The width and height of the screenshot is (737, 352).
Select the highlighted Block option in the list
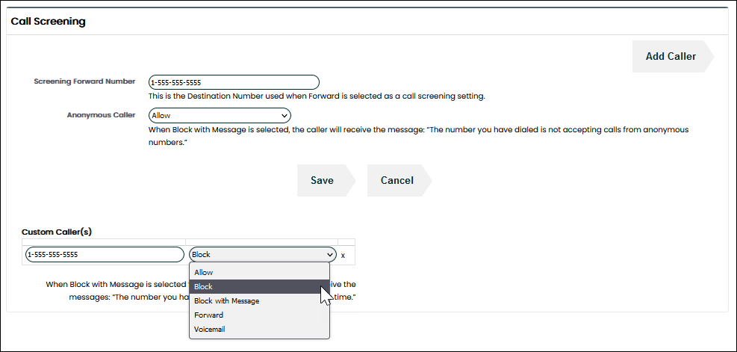click(x=204, y=287)
